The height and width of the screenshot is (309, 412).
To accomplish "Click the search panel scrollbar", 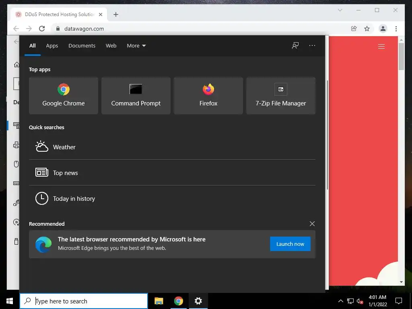I will (327, 135).
